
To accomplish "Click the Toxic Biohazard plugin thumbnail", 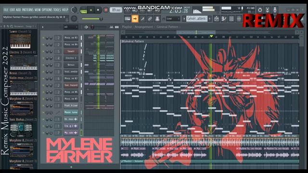I will (21, 129).
